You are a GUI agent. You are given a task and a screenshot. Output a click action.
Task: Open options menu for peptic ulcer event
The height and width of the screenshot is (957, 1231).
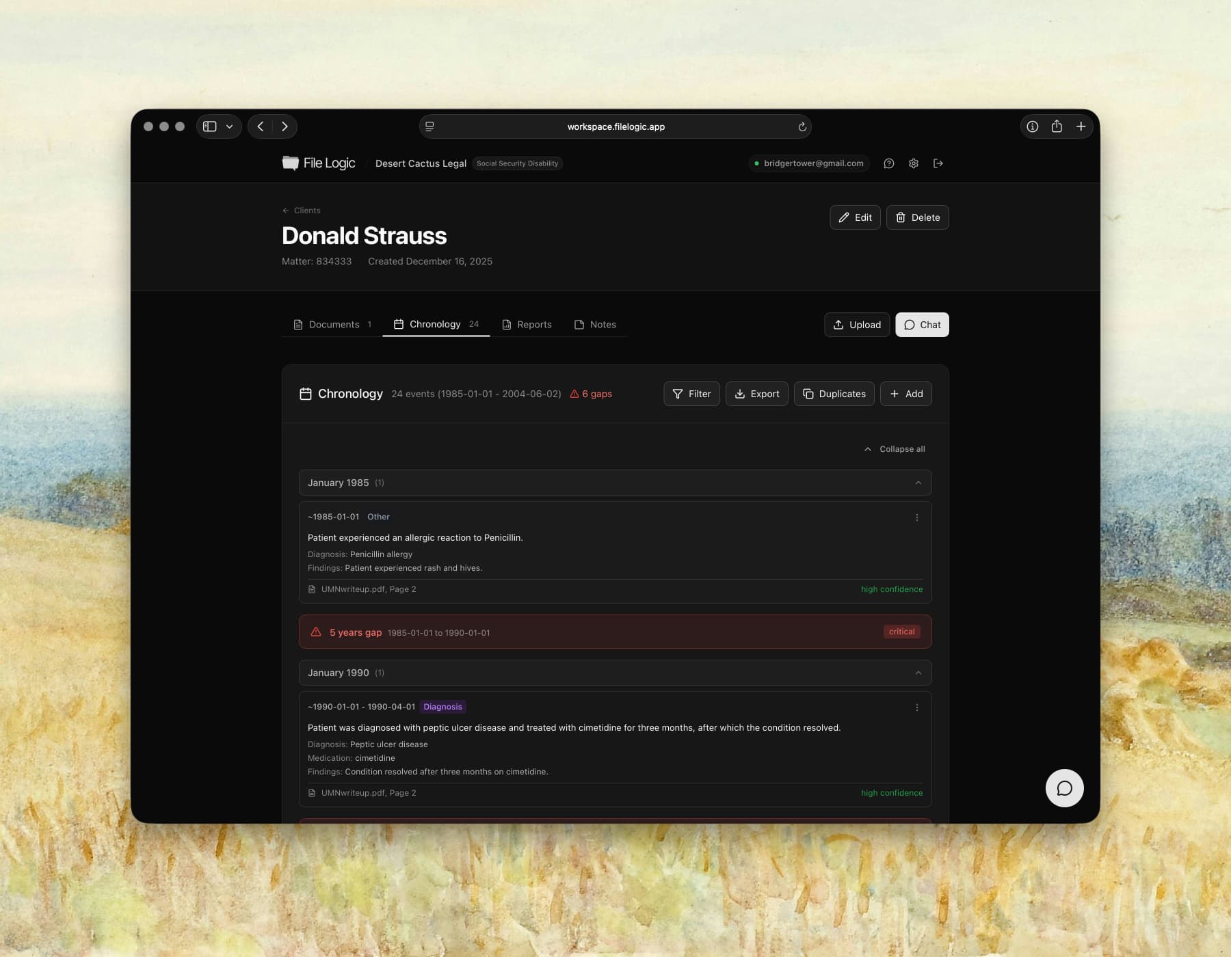tap(916, 707)
